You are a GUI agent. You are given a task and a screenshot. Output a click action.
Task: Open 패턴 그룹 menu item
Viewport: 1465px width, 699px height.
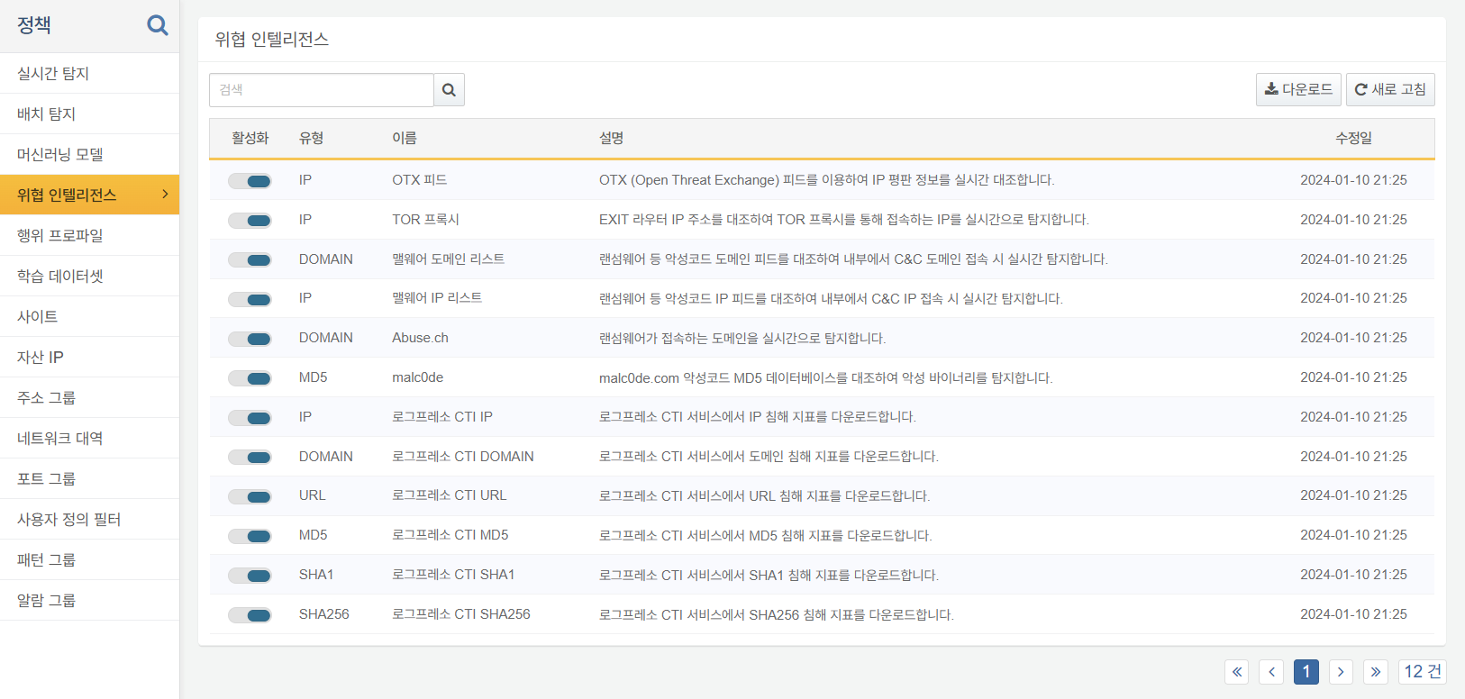point(89,559)
